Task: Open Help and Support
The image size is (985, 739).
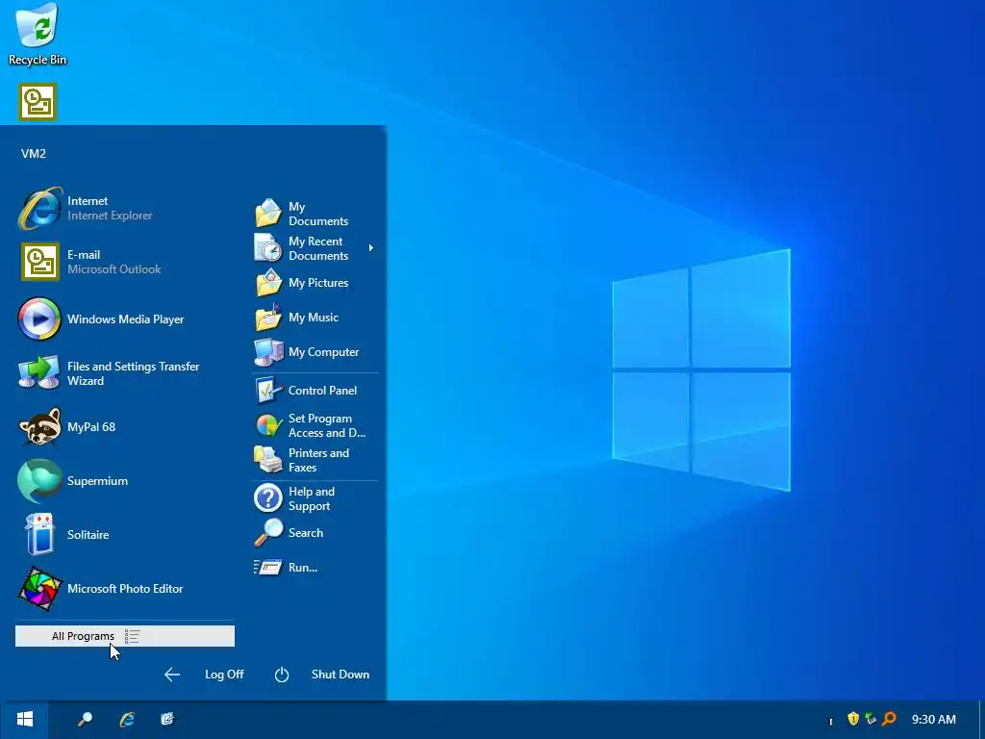Action: point(316,498)
